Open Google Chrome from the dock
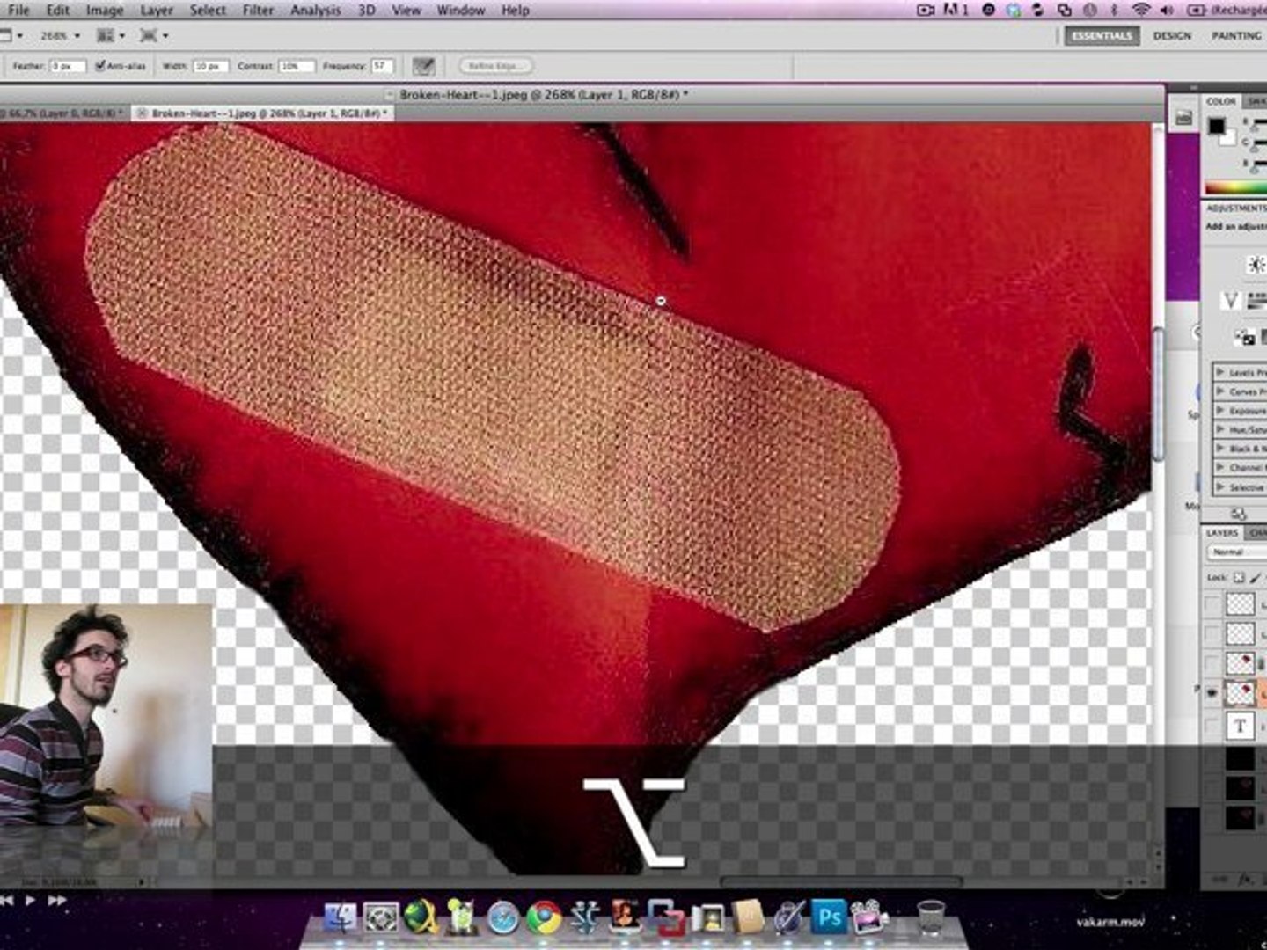1267x950 pixels. pyautogui.click(x=545, y=917)
